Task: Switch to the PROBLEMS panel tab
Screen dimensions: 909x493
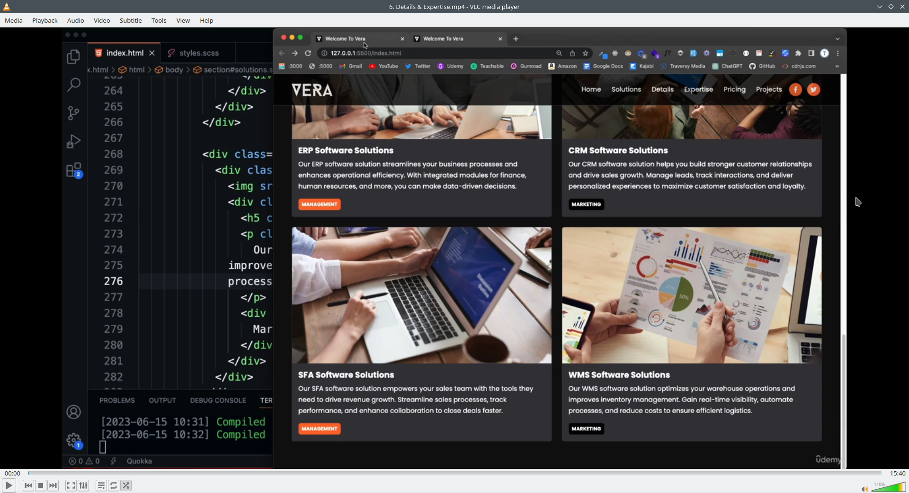Action: 117,400
